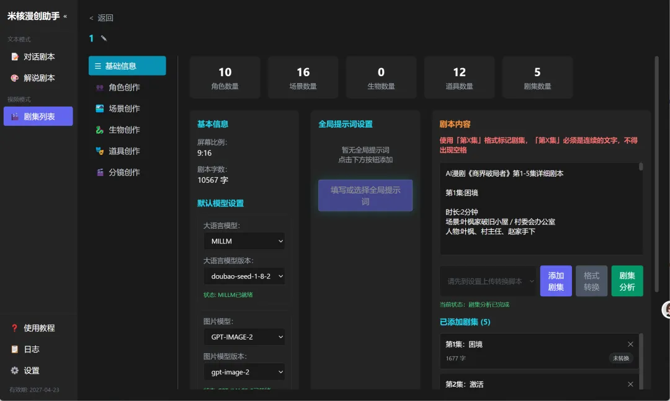Click the 生物创作 dragon icon
This screenshot has height=401, width=670.
pos(99,130)
